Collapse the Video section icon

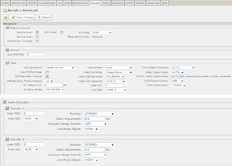pyautogui.click(x=7, y=63)
